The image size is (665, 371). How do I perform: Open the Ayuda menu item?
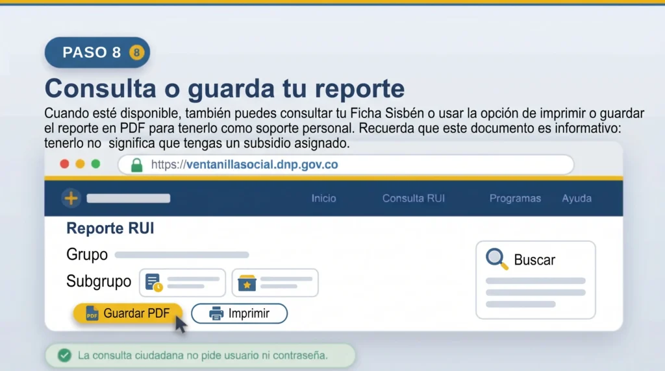[577, 198]
